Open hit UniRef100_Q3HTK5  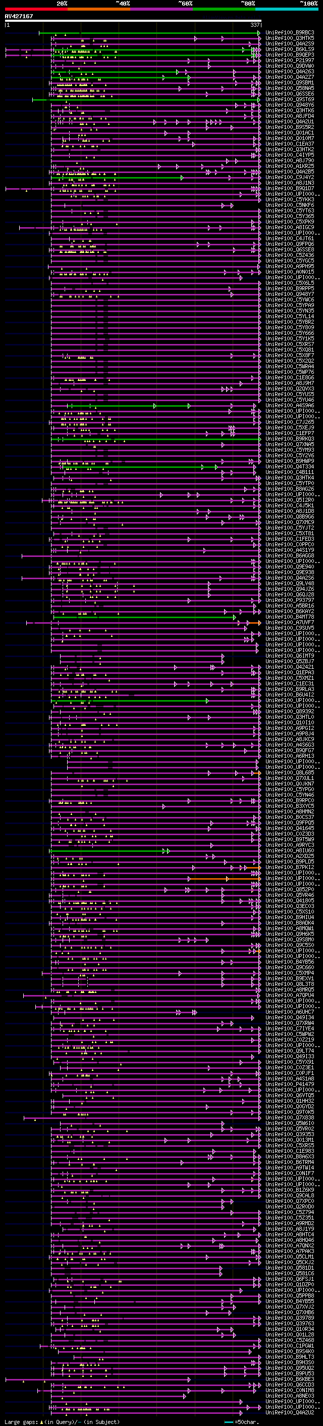point(290,38)
